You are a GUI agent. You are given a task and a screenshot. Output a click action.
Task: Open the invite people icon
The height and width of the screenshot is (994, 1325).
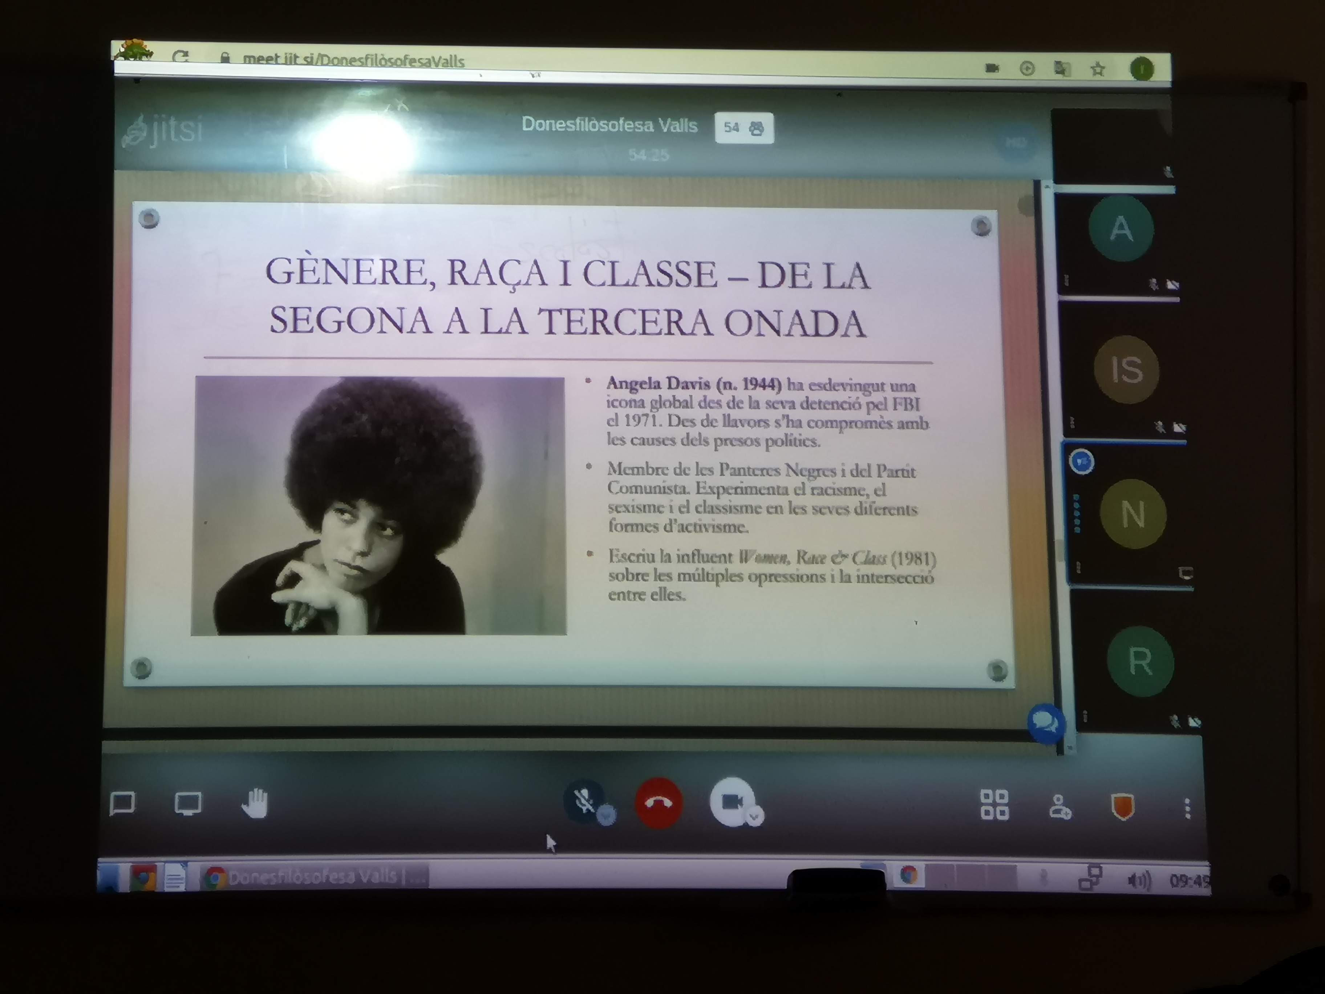1059,807
